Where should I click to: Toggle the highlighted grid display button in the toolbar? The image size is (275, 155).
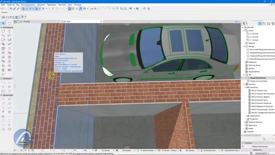click(81, 9)
